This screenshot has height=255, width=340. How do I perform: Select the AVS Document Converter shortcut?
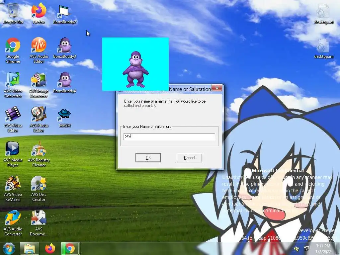(x=39, y=223)
